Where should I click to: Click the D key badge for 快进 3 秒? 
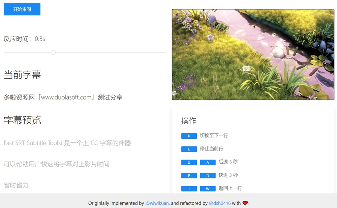point(208,176)
